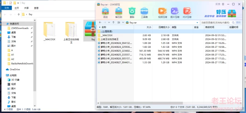246x113 pixels.
Task: Select the ..(上层目录) parent row
Action: pos(169,32)
